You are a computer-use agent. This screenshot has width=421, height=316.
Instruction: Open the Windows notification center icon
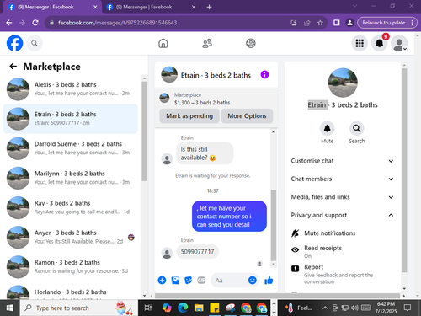(x=408, y=308)
